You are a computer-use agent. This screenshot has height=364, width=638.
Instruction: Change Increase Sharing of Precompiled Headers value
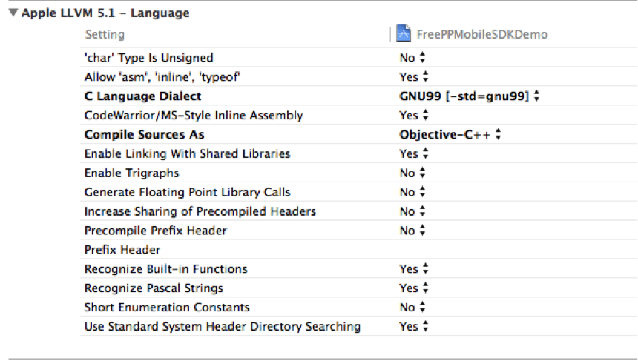pyautogui.click(x=412, y=212)
